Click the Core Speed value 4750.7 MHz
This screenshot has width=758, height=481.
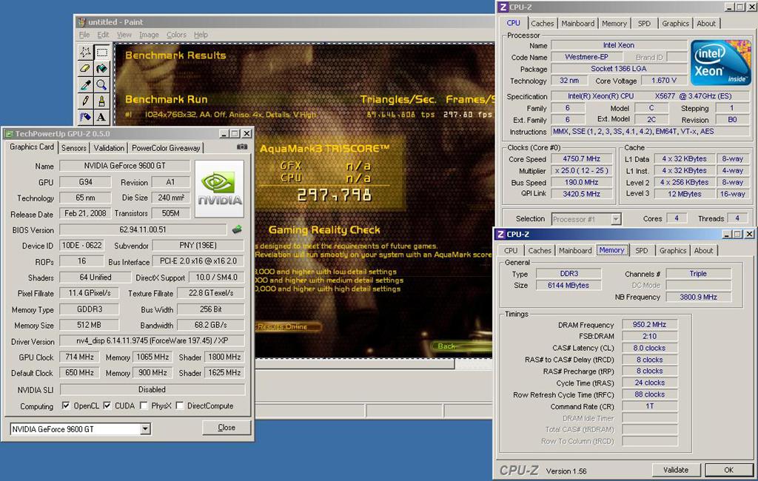pyautogui.click(x=581, y=158)
